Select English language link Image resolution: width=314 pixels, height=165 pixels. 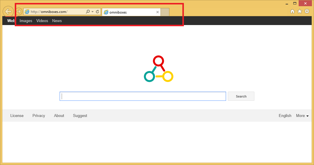(285, 115)
